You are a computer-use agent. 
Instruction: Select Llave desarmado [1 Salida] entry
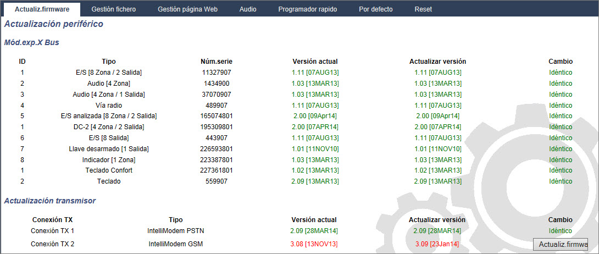coord(109,148)
